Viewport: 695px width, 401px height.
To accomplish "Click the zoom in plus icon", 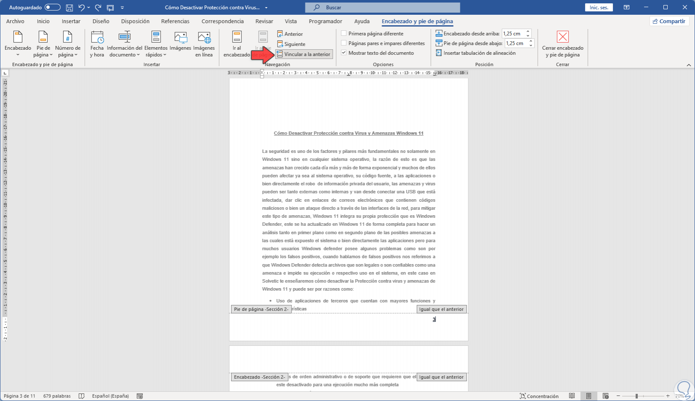I will pyautogui.click(x=668, y=396).
